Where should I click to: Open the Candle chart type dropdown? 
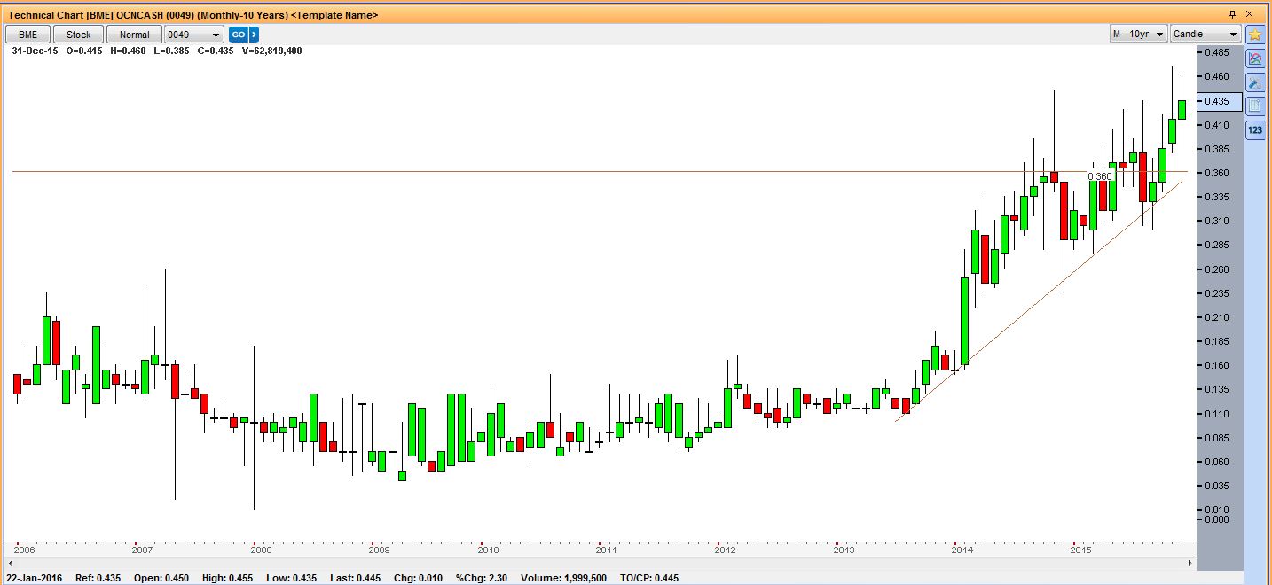tap(1205, 35)
